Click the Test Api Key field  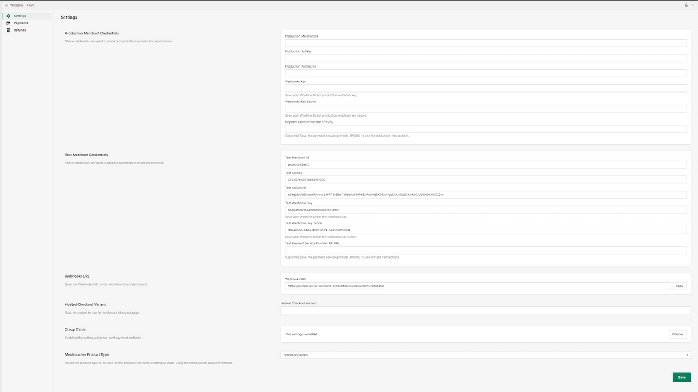[486, 180]
